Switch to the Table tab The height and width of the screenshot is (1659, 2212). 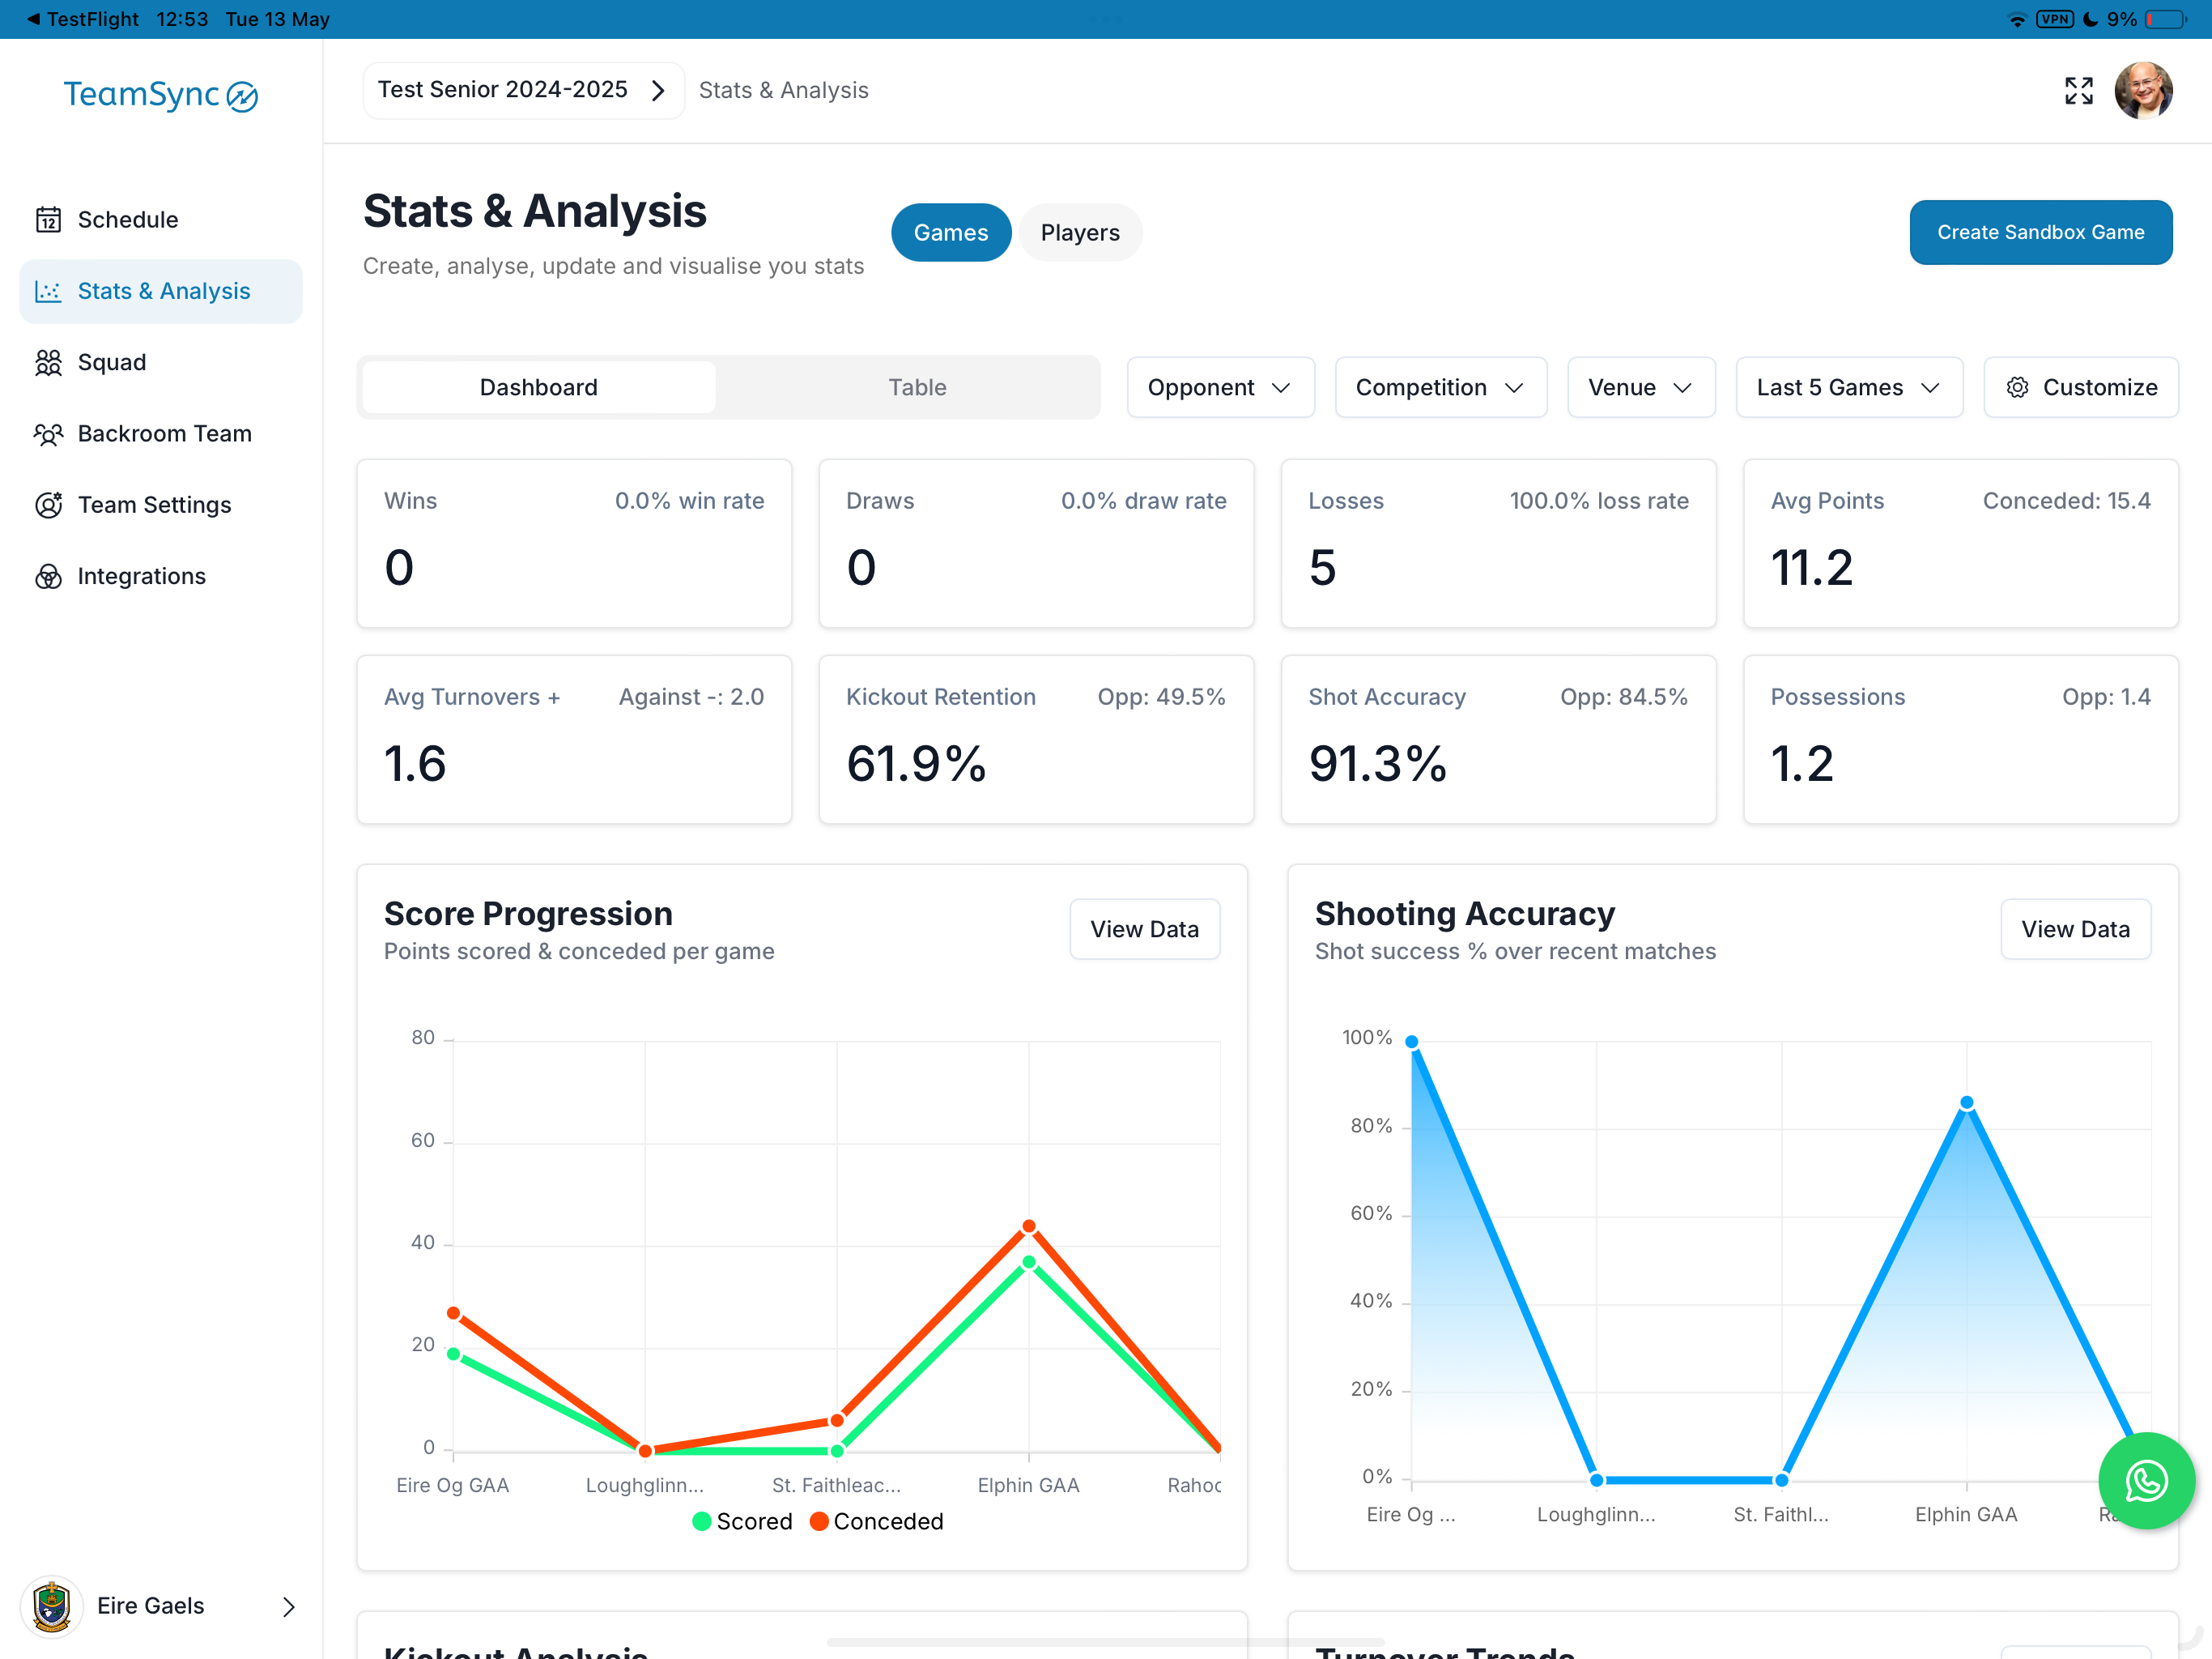coord(917,387)
